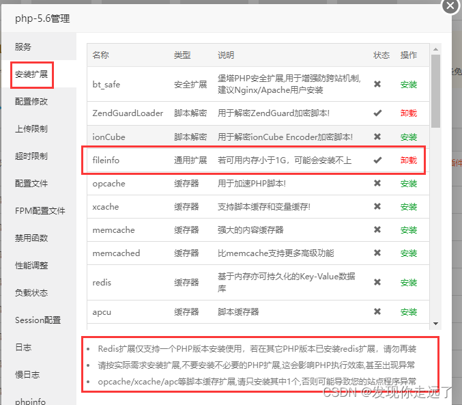Click the ZendGuardLoader installed checkmark icon

377,113
